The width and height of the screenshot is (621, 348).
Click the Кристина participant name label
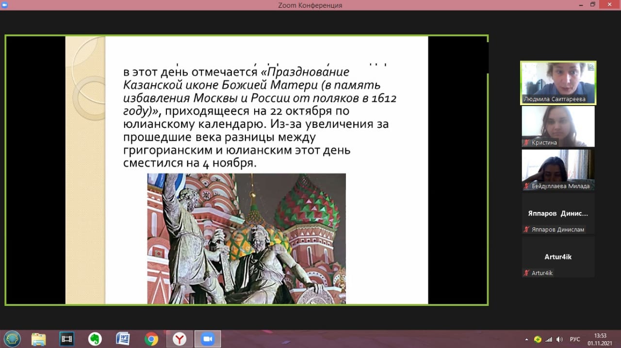coord(544,143)
